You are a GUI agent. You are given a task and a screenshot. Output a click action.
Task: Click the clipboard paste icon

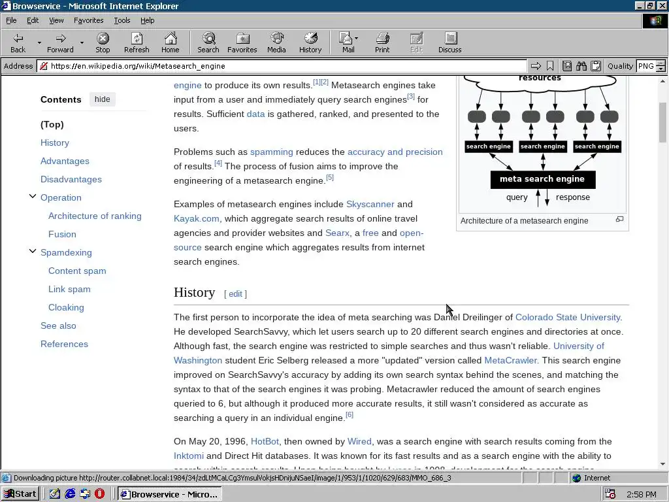pyautogui.click(x=596, y=66)
